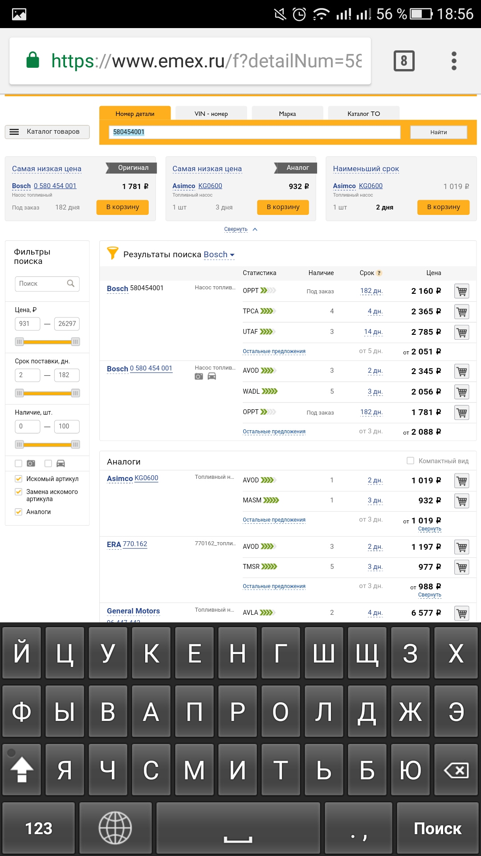
Task: Focus the filter Поиск input field
Action: tap(47, 284)
